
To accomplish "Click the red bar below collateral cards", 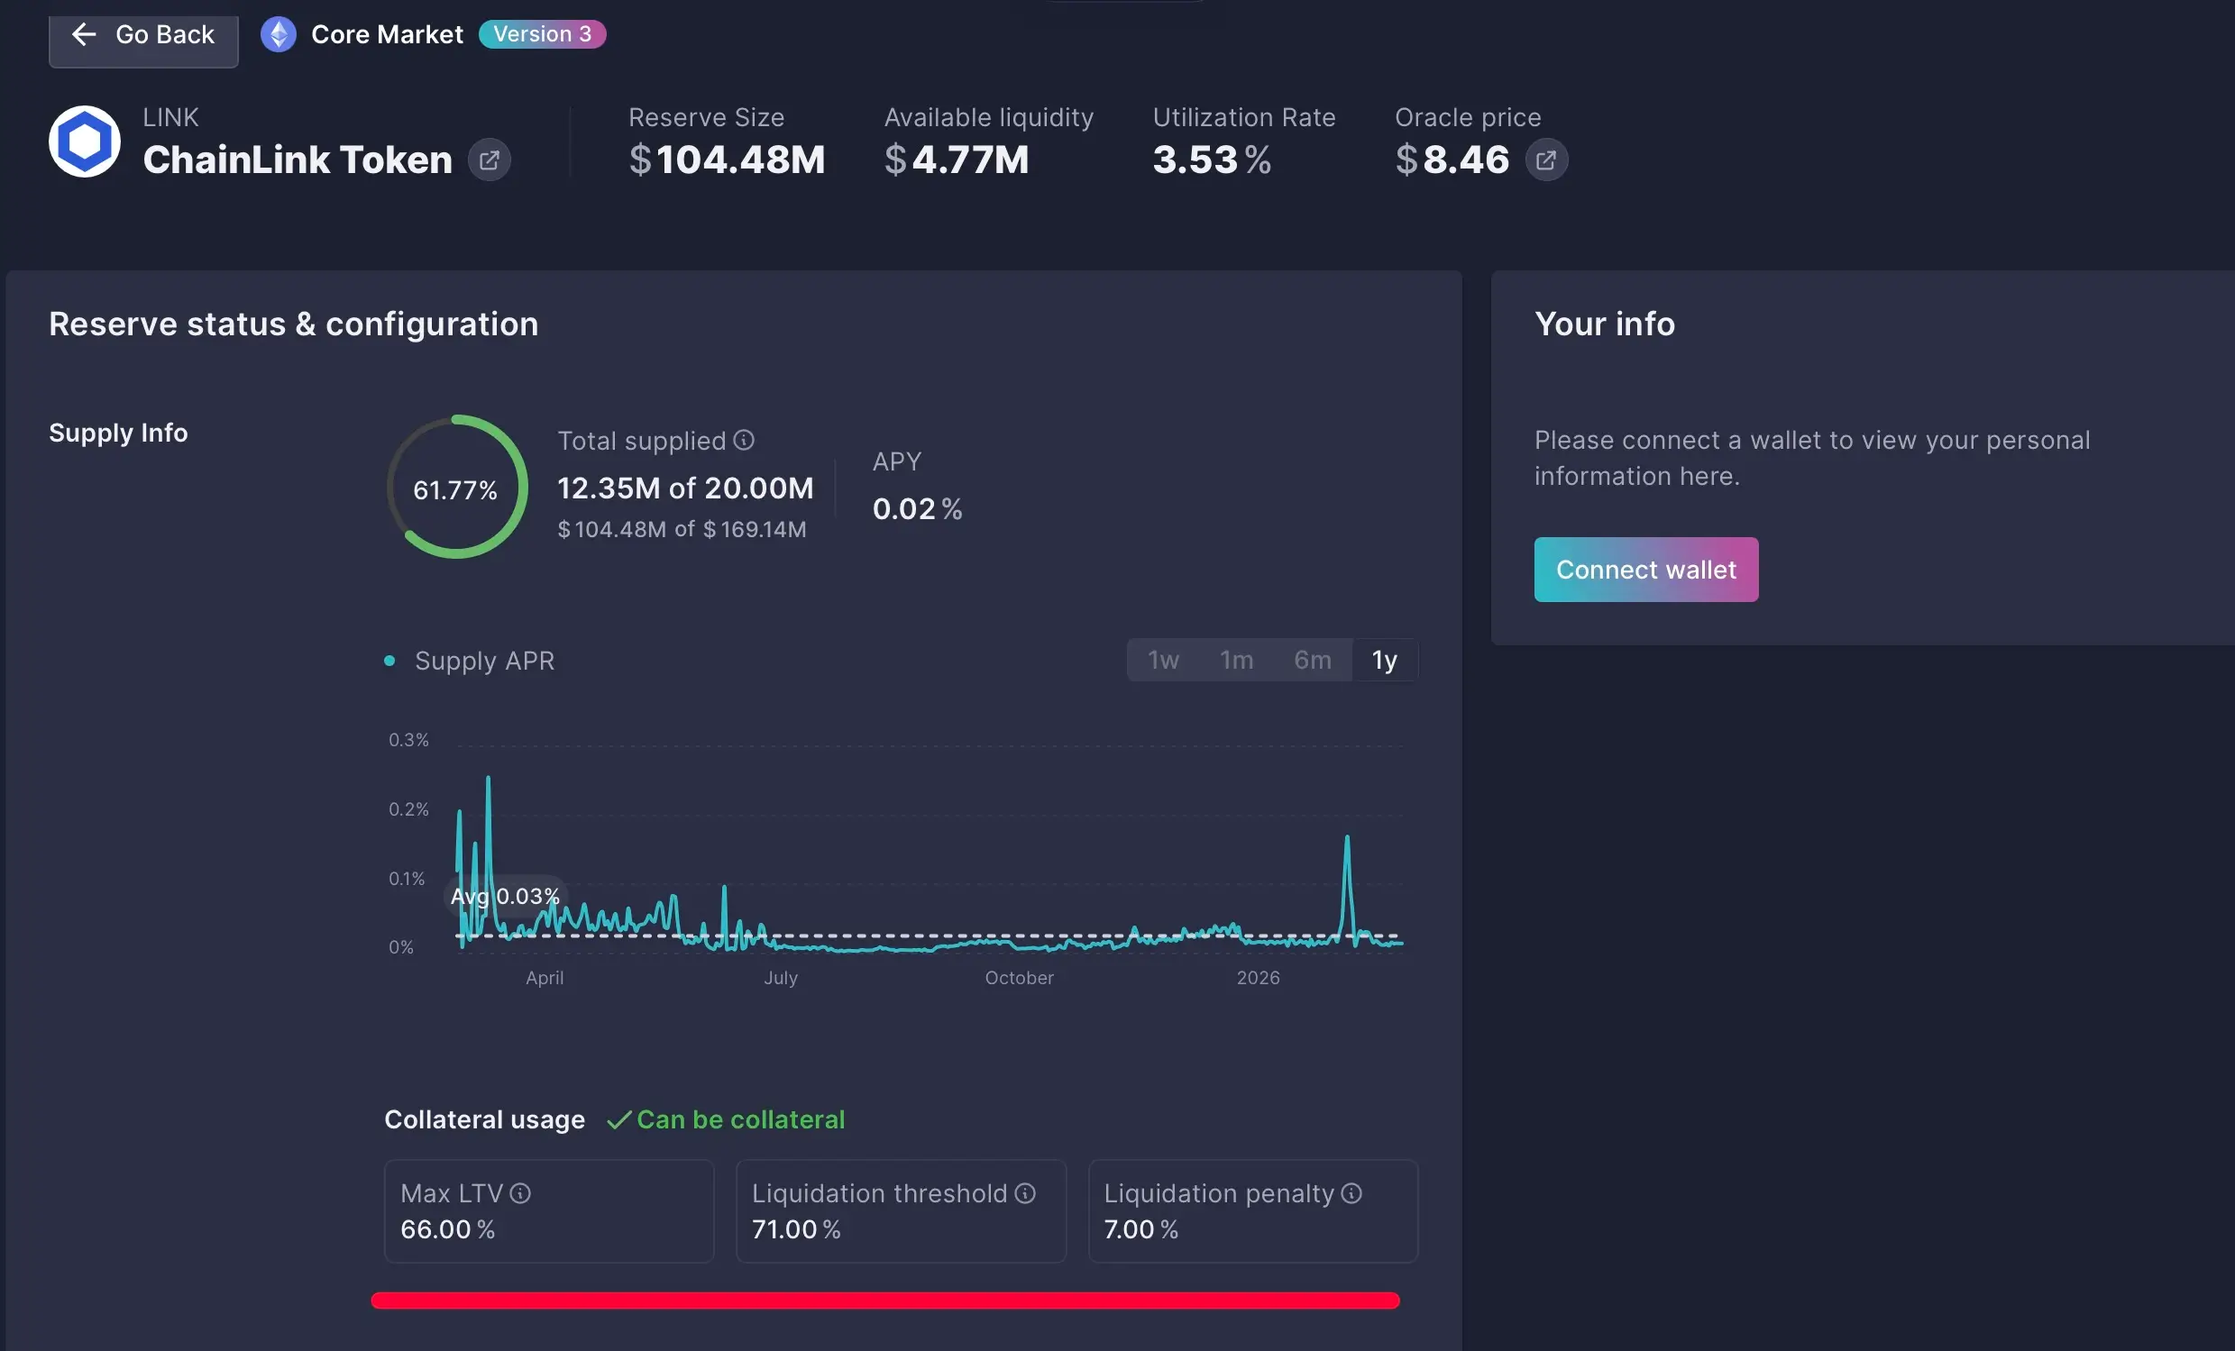I will pyautogui.click(x=884, y=1301).
